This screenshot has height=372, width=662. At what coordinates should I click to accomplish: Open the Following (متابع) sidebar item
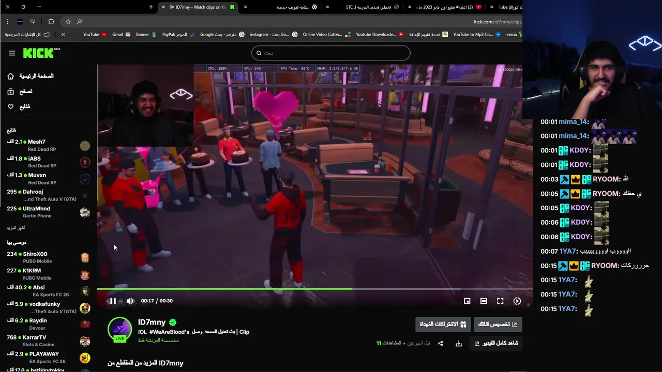(x=19, y=106)
